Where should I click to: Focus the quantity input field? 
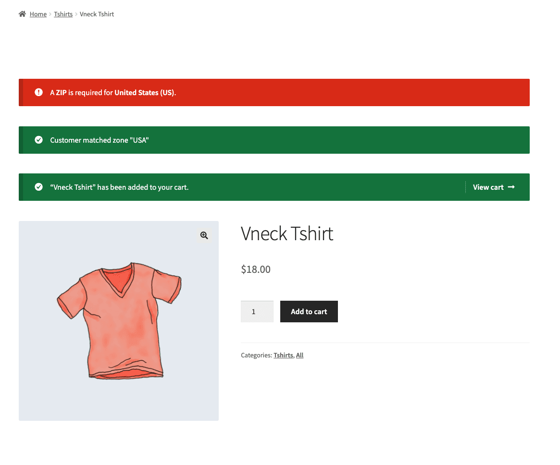pos(257,312)
